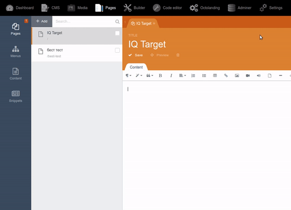Insert an ordered list

click(193, 76)
